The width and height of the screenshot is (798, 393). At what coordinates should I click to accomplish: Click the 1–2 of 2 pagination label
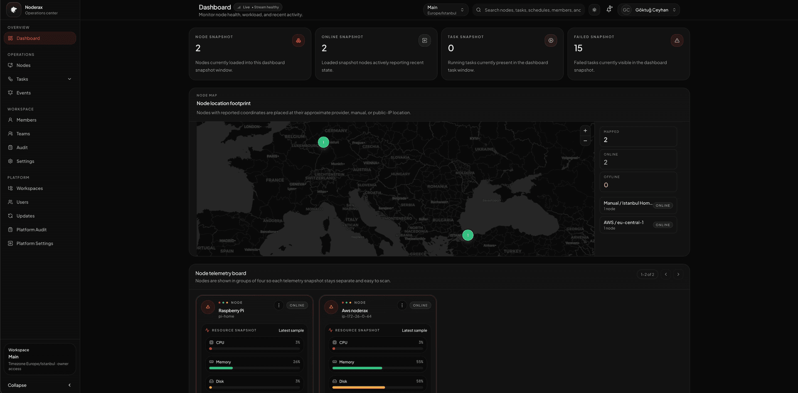(647, 274)
